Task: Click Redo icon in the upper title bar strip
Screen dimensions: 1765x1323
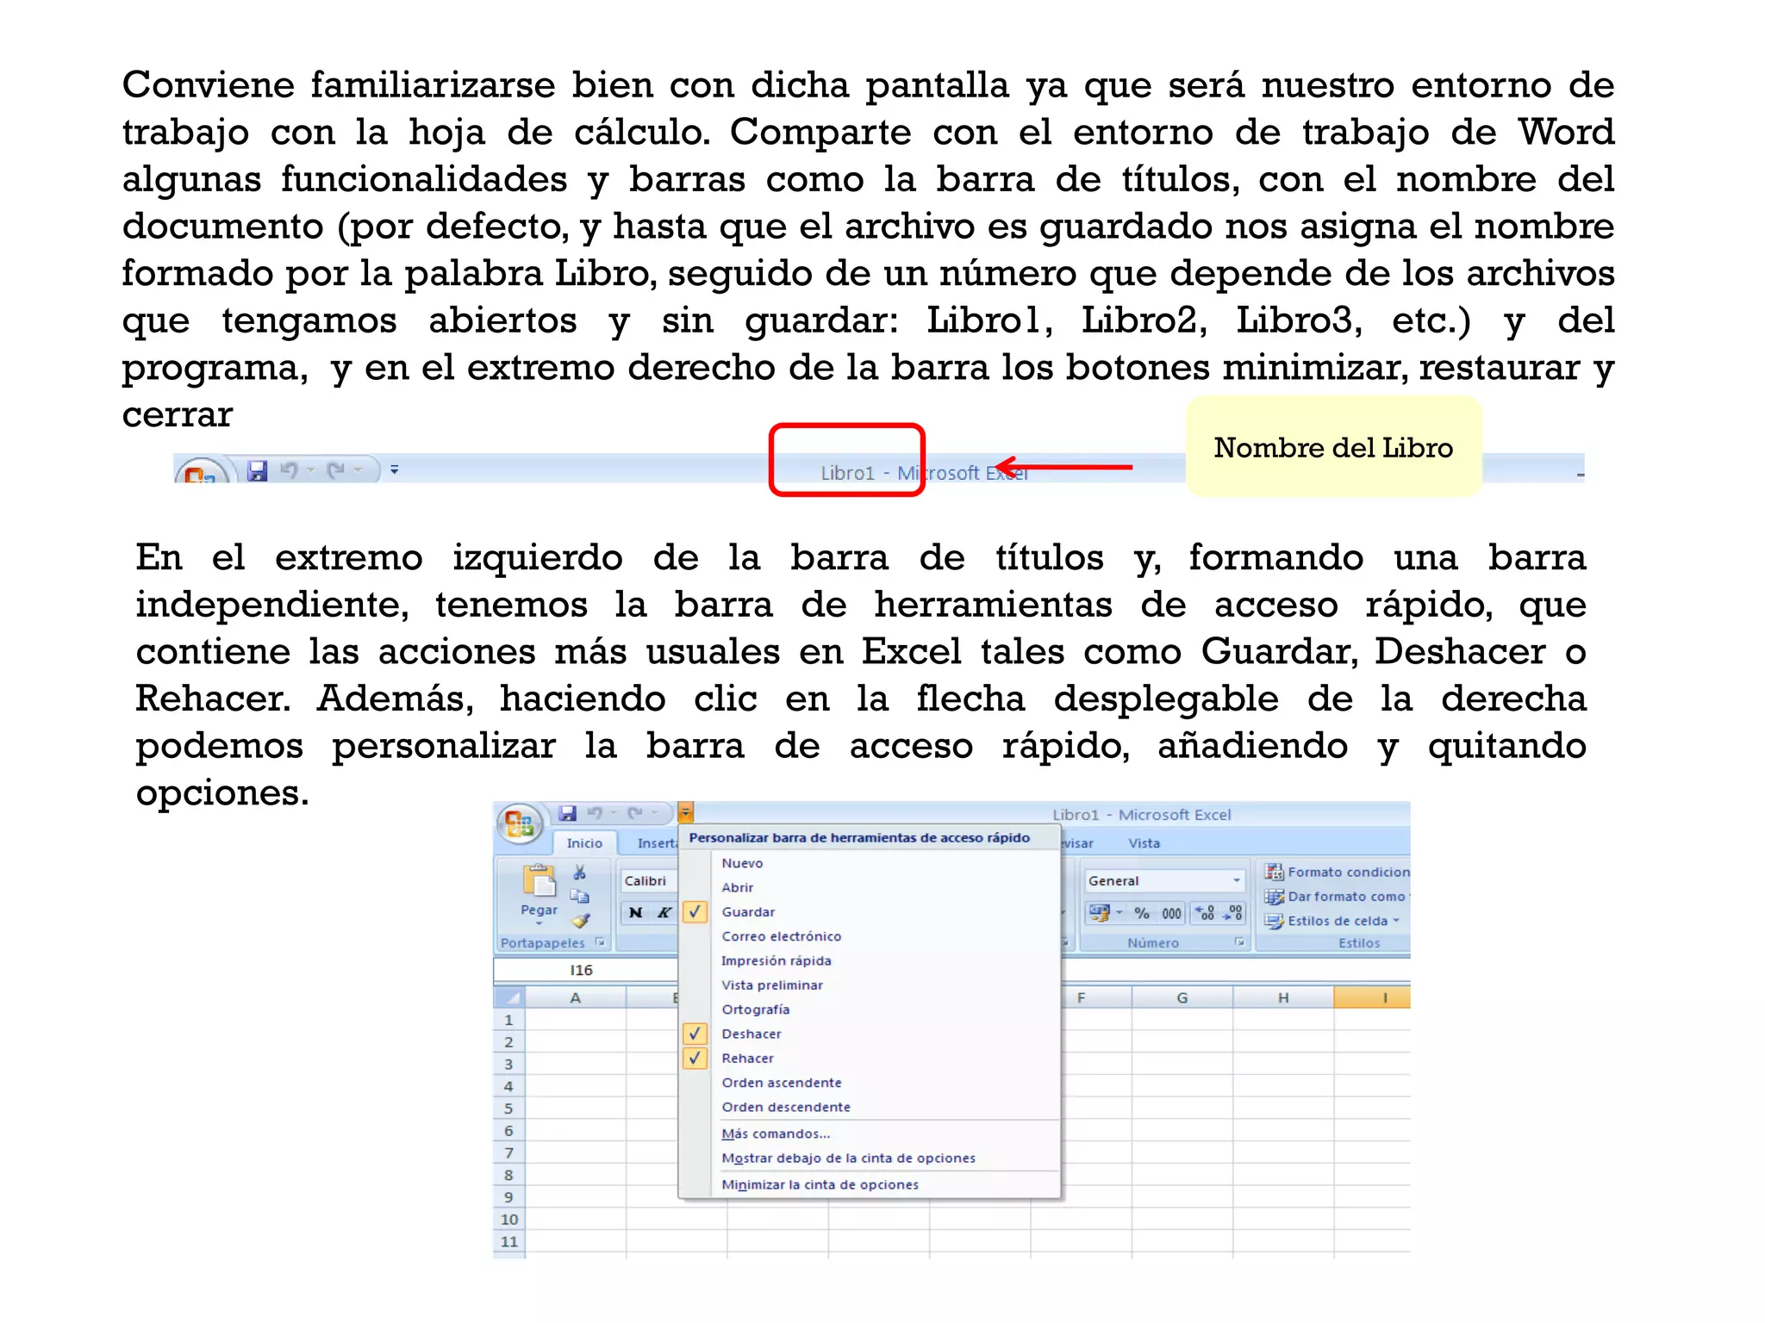Action: pos(336,470)
